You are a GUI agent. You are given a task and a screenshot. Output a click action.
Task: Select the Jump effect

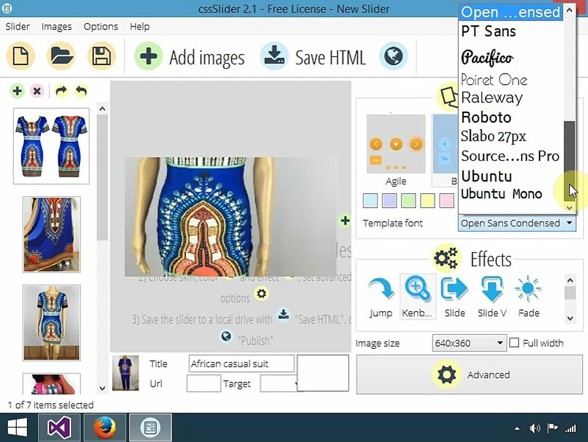381,297
